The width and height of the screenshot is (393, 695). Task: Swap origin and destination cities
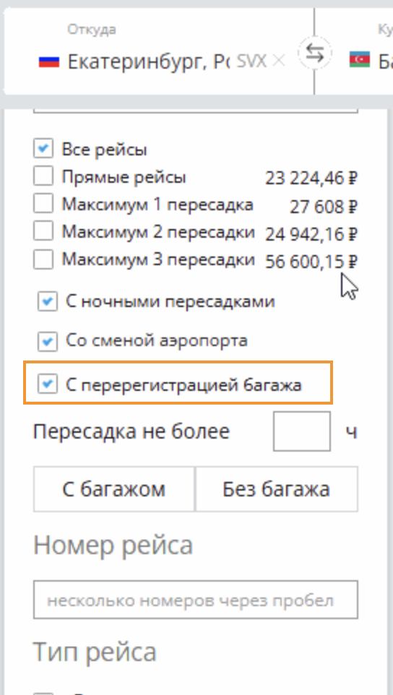[x=314, y=53]
